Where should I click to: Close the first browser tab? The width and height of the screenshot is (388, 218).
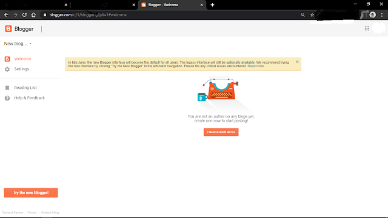point(66,5)
